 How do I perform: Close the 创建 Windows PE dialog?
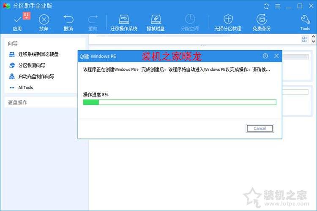coord(276,56)
